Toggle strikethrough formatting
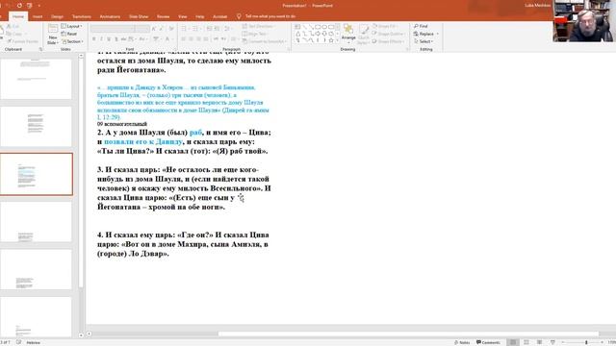Viewport: 616px width, 346px height. pos(124,38)
